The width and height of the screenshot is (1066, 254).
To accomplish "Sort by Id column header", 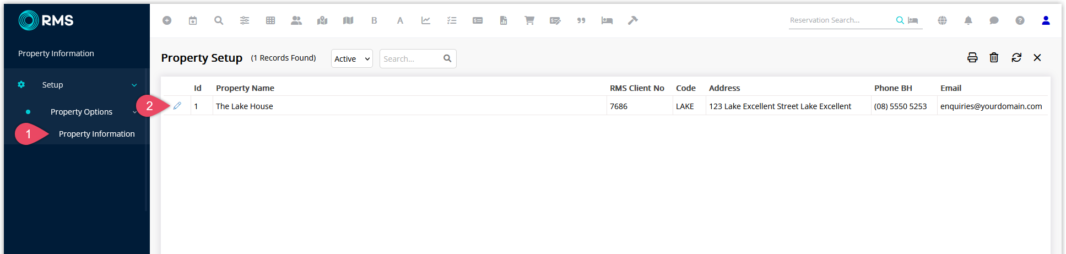I will pyautogui.click(x=198, y=88).
